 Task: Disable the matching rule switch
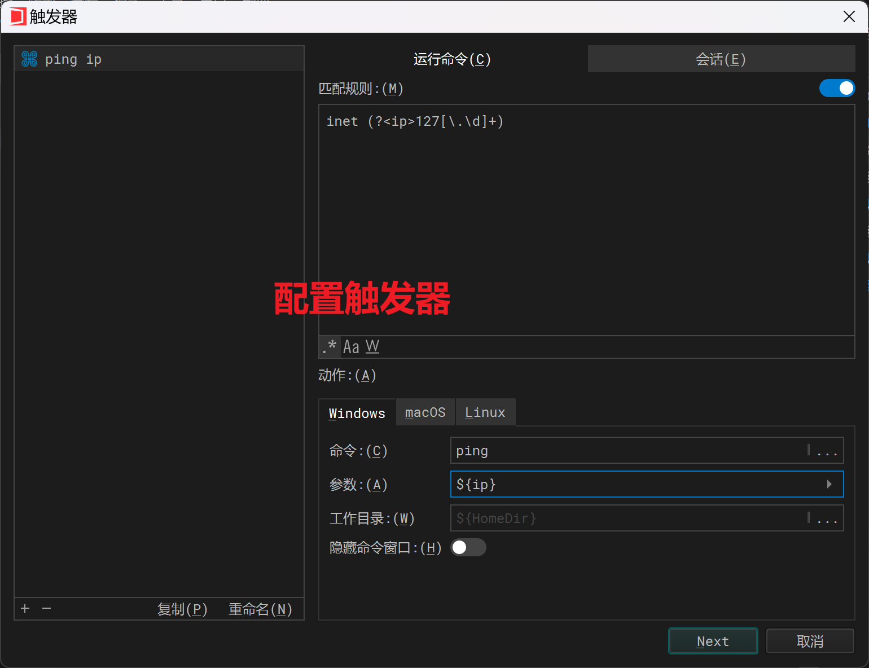tap(837, 88)
